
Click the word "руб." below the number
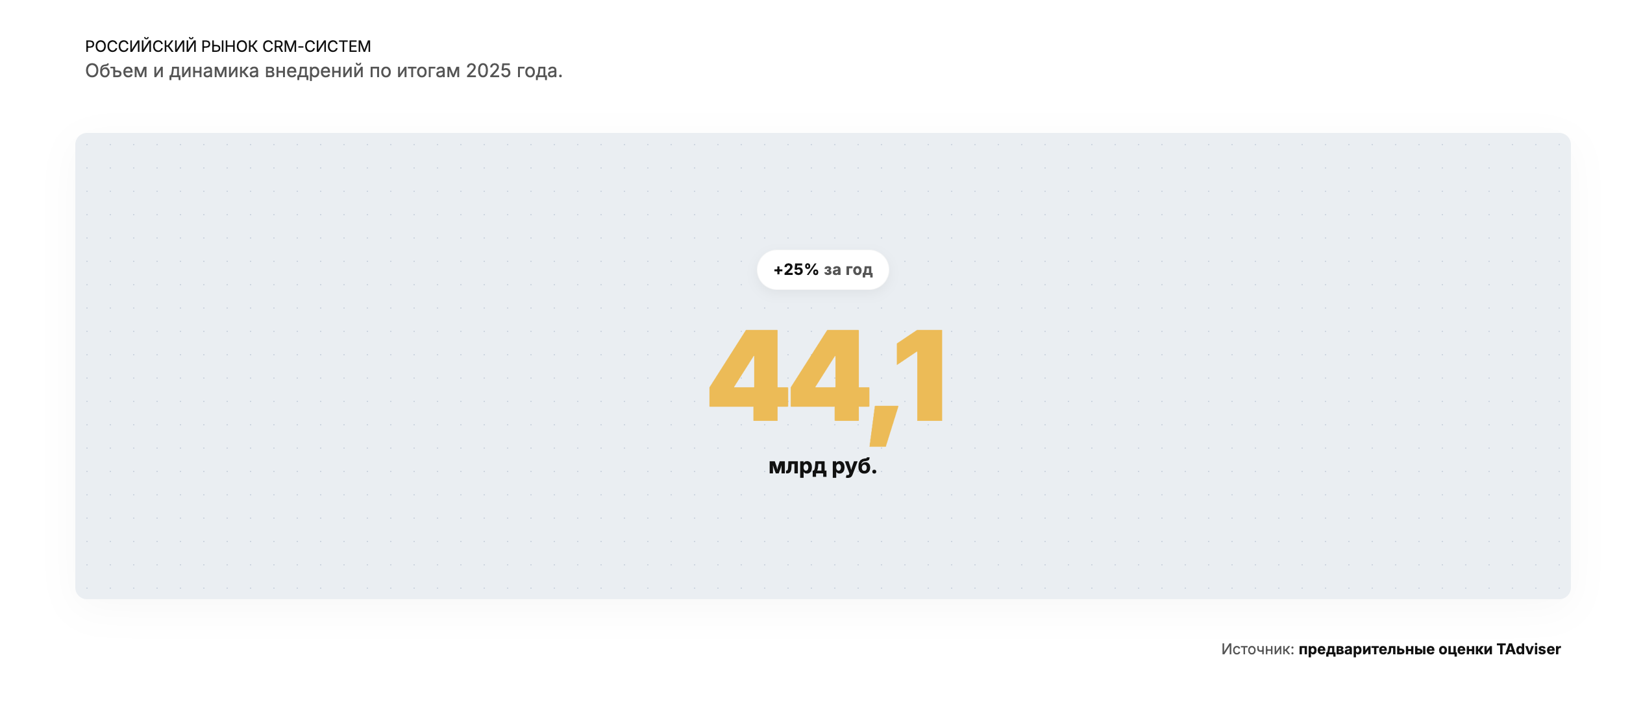(854, 466)
